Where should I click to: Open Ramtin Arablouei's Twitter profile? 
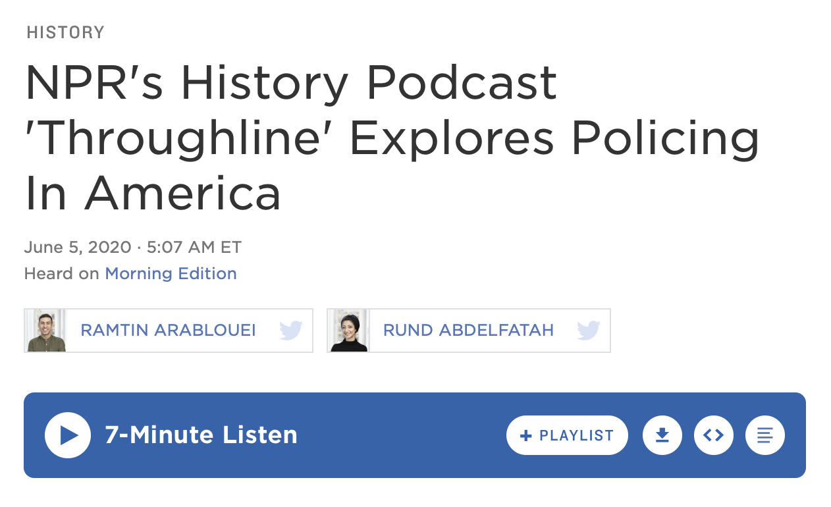(x=290, y=330)
